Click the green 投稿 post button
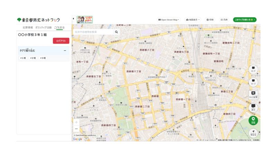Viewport: 277px width, 156px height. [253, 120]
